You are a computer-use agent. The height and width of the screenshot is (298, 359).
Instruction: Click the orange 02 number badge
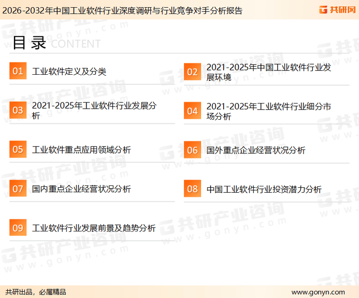[192, 72]
